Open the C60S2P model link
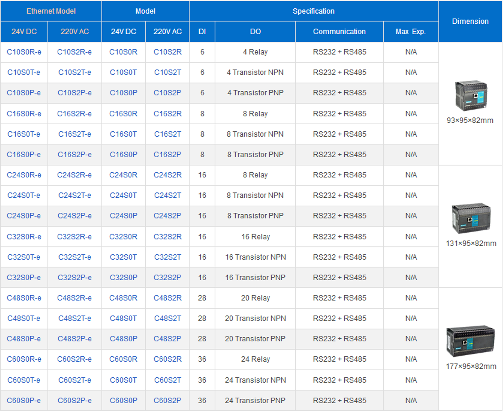The image size is (503, 411). tap(167, 401)
